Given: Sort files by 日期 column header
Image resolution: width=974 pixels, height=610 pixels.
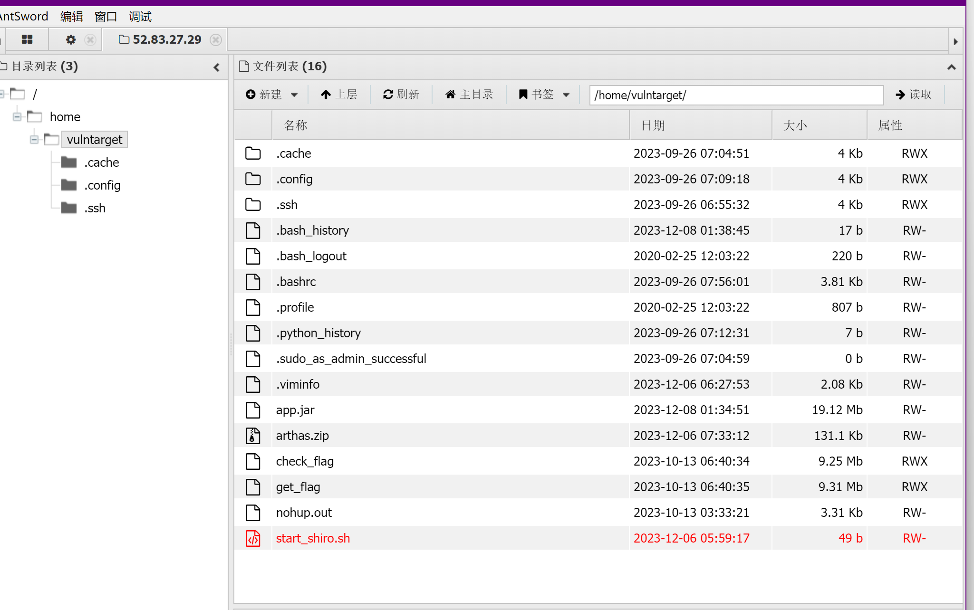Looking at the screenshot, I should pyautogui.click(x=653, y=125).
